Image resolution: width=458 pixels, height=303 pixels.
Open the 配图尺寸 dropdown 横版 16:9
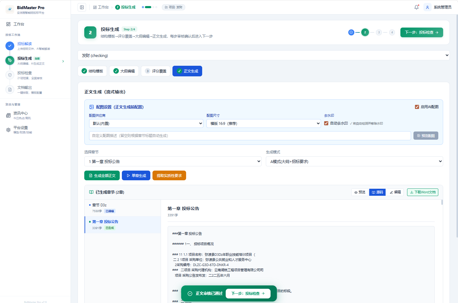(264, 123)
